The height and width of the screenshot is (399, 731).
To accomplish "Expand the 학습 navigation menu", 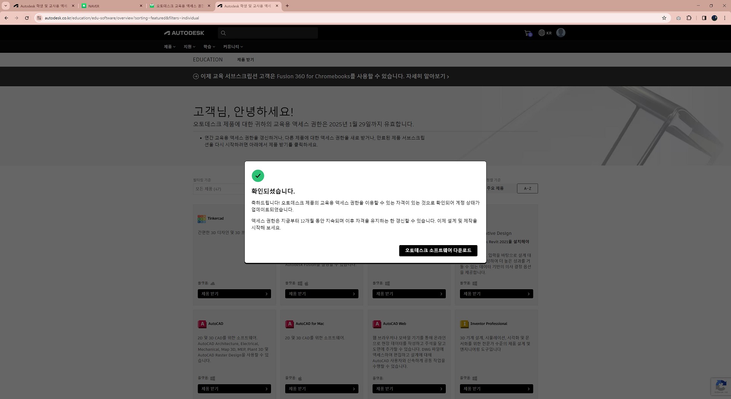I will click(x=209, y=47).
